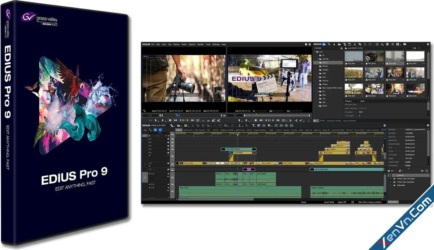Expand the New Camera Multi format folder

tap(318, 88)
